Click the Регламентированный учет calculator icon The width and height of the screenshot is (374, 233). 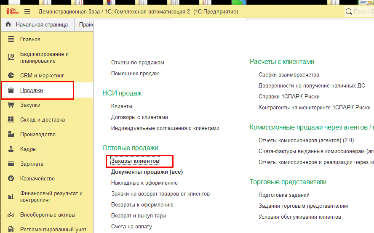point(11,229)
